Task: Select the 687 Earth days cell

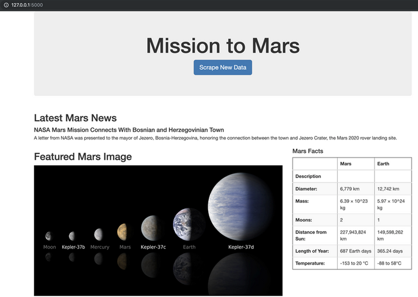Action: [356, 251]
